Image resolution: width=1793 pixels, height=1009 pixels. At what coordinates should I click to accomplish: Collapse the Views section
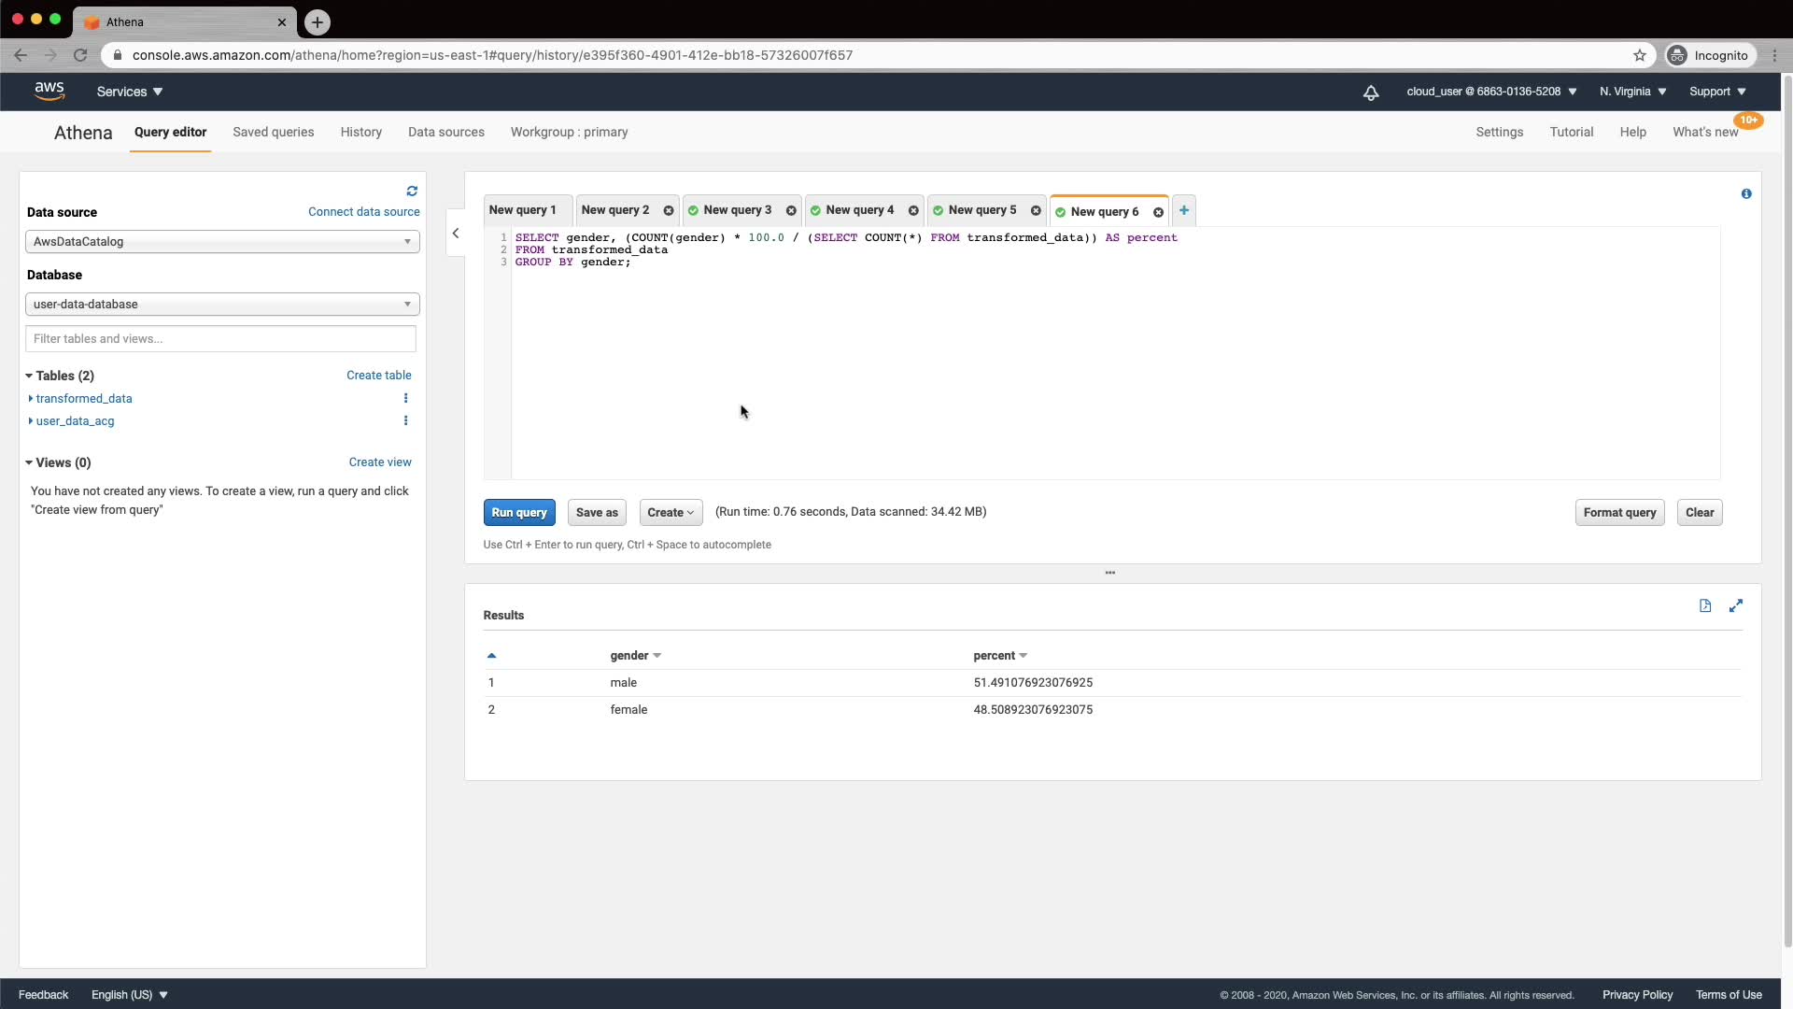click(29, 462)
